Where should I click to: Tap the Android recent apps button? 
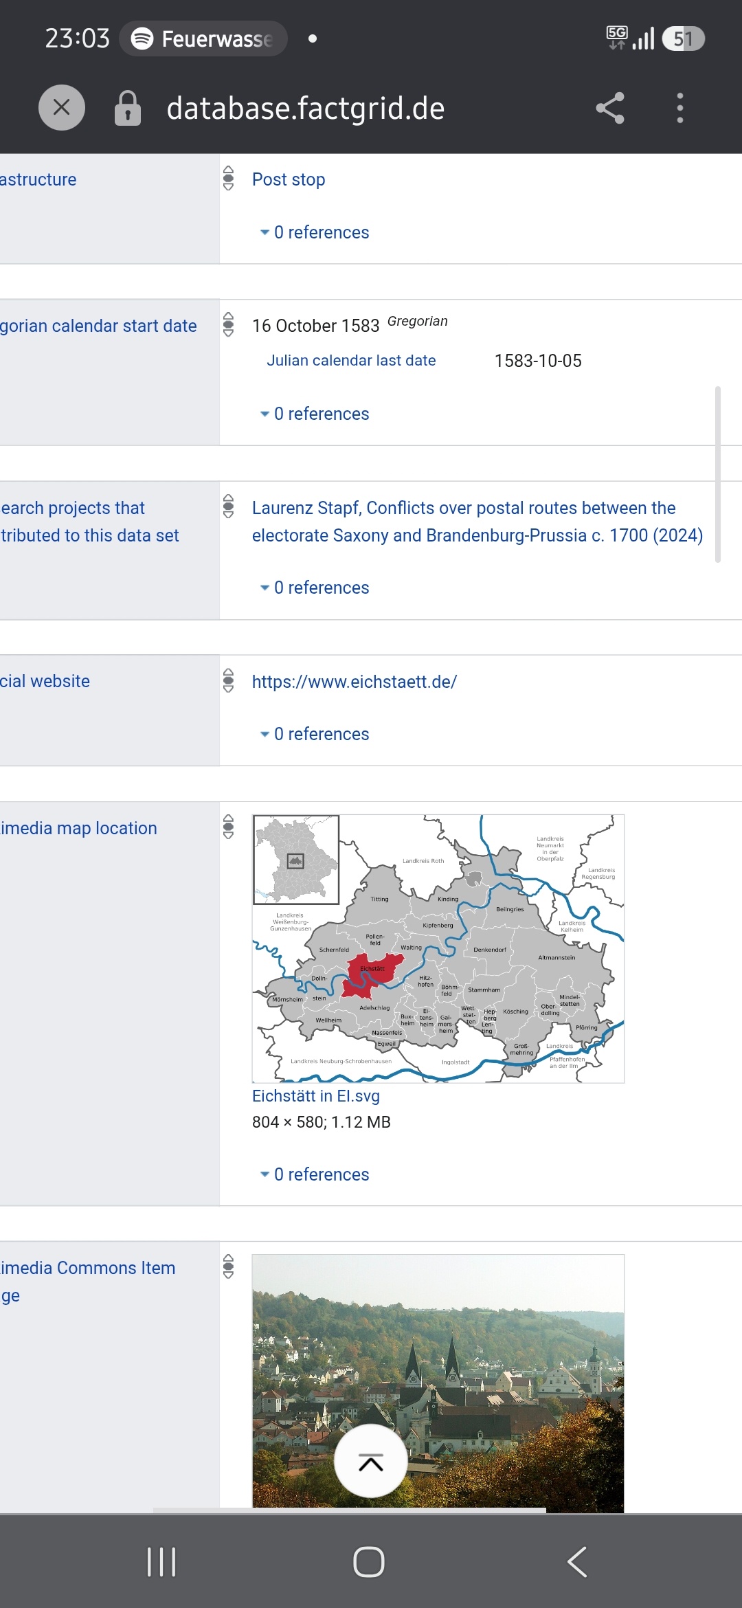(x=162, y=1562)
